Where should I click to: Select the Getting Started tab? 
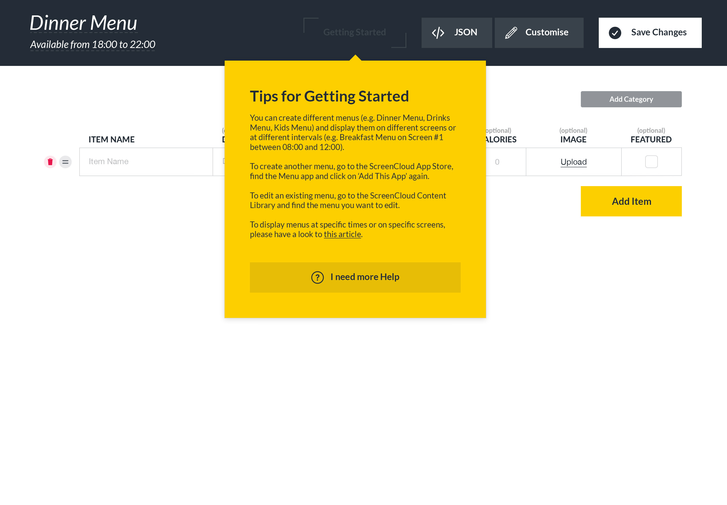coord(355,32)
